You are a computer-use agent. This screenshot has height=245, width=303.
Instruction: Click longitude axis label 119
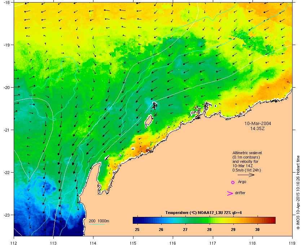[x=292, y=243]
